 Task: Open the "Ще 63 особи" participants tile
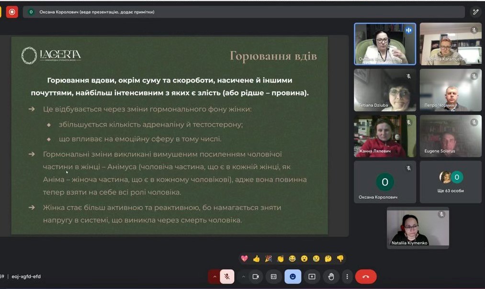(x=451, y=182)
